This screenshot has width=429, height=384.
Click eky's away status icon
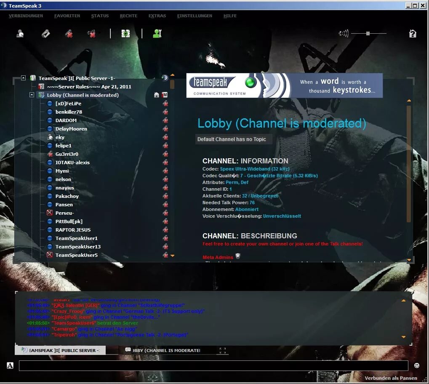pyautogui.click(x=50, y=137)
